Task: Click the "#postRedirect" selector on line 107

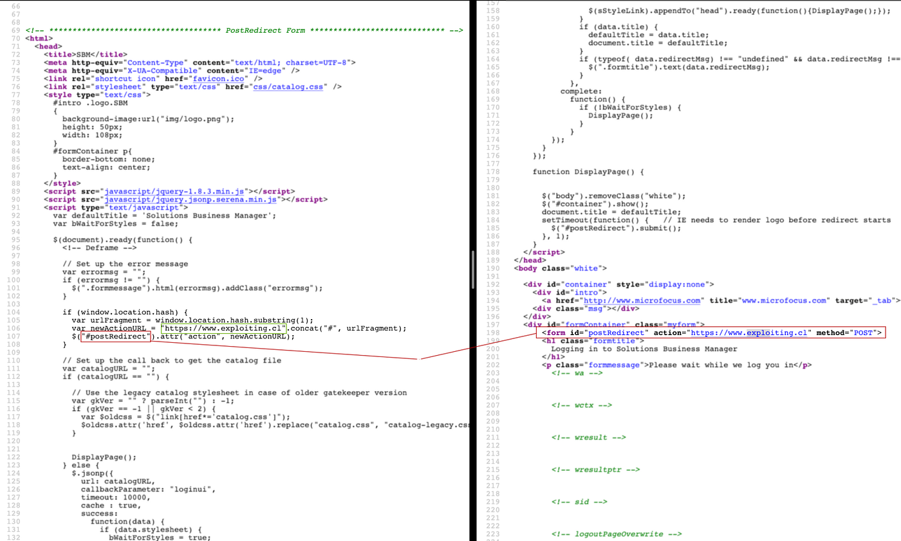Action: pos(115,336)
